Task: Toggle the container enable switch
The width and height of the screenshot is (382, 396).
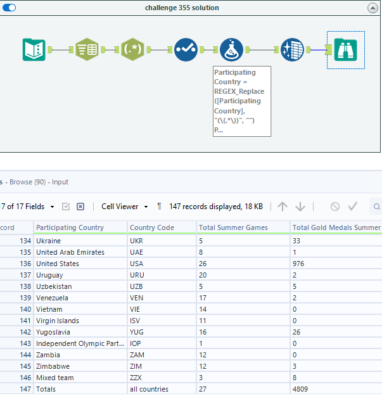Action: (10, 8)
